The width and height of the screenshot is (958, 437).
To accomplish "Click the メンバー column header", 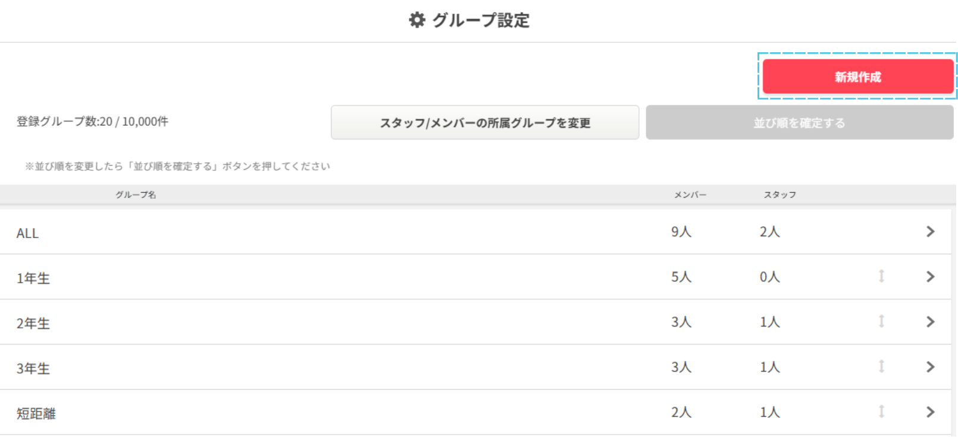I will coord(690,195).
